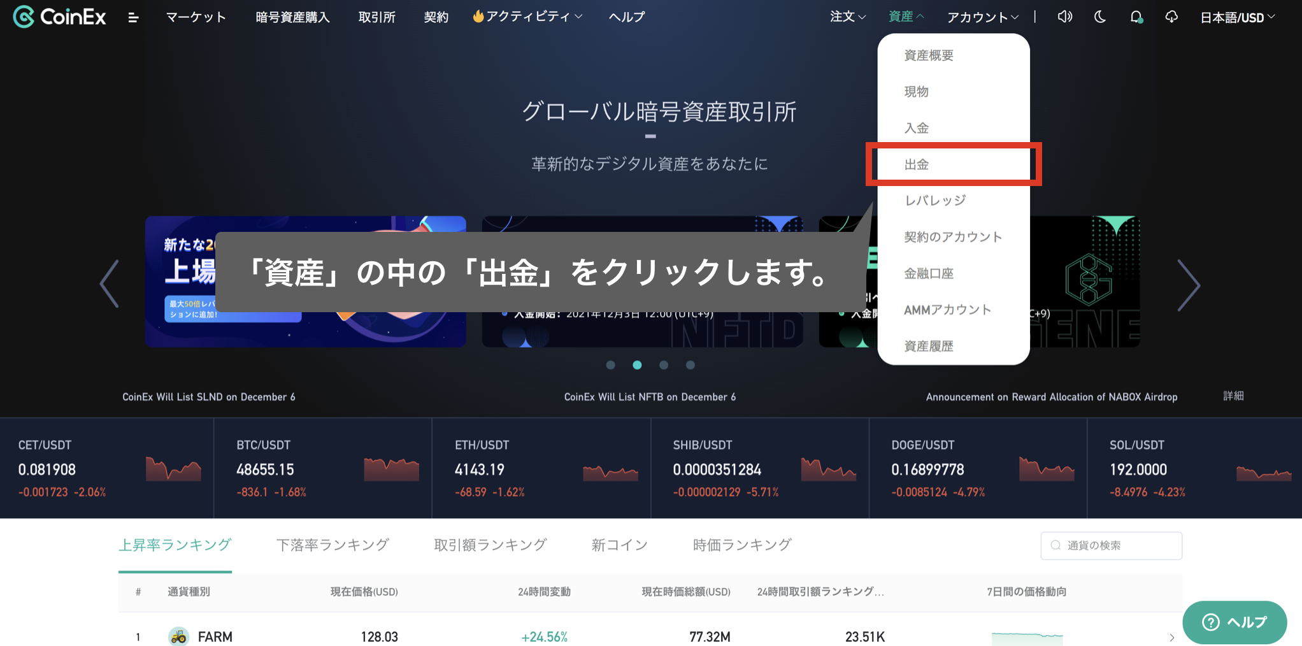Click 24時間変動 column header

pyautogui.click(x=544, y=592)
